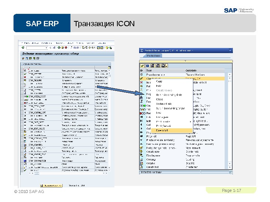Click the Page left double-arrow icon in dialog

(x=141, y=136)
